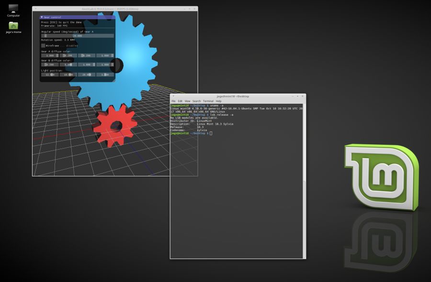Click Gear B diffuse color fourth value field

tap(105, 65)
